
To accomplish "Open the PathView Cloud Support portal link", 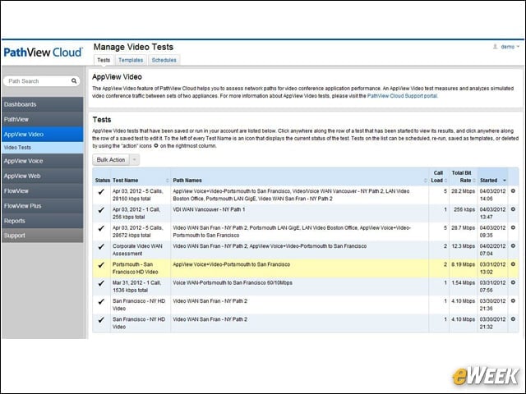I will pyautogui.click(x=402, y=96).
